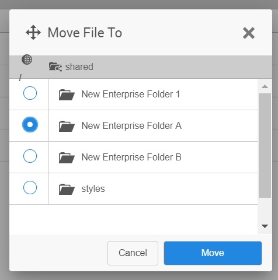Select radio button for styles folder
278x280 pixels.
click(30, 188)
